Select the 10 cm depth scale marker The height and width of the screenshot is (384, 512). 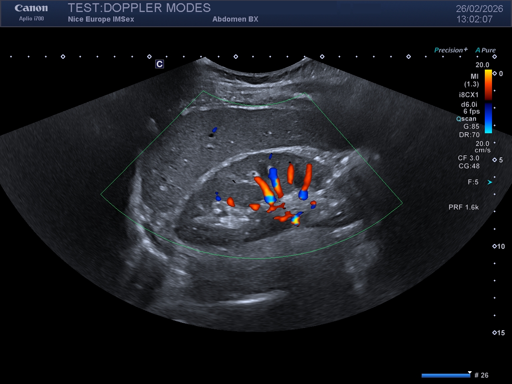tap(499, 246)
